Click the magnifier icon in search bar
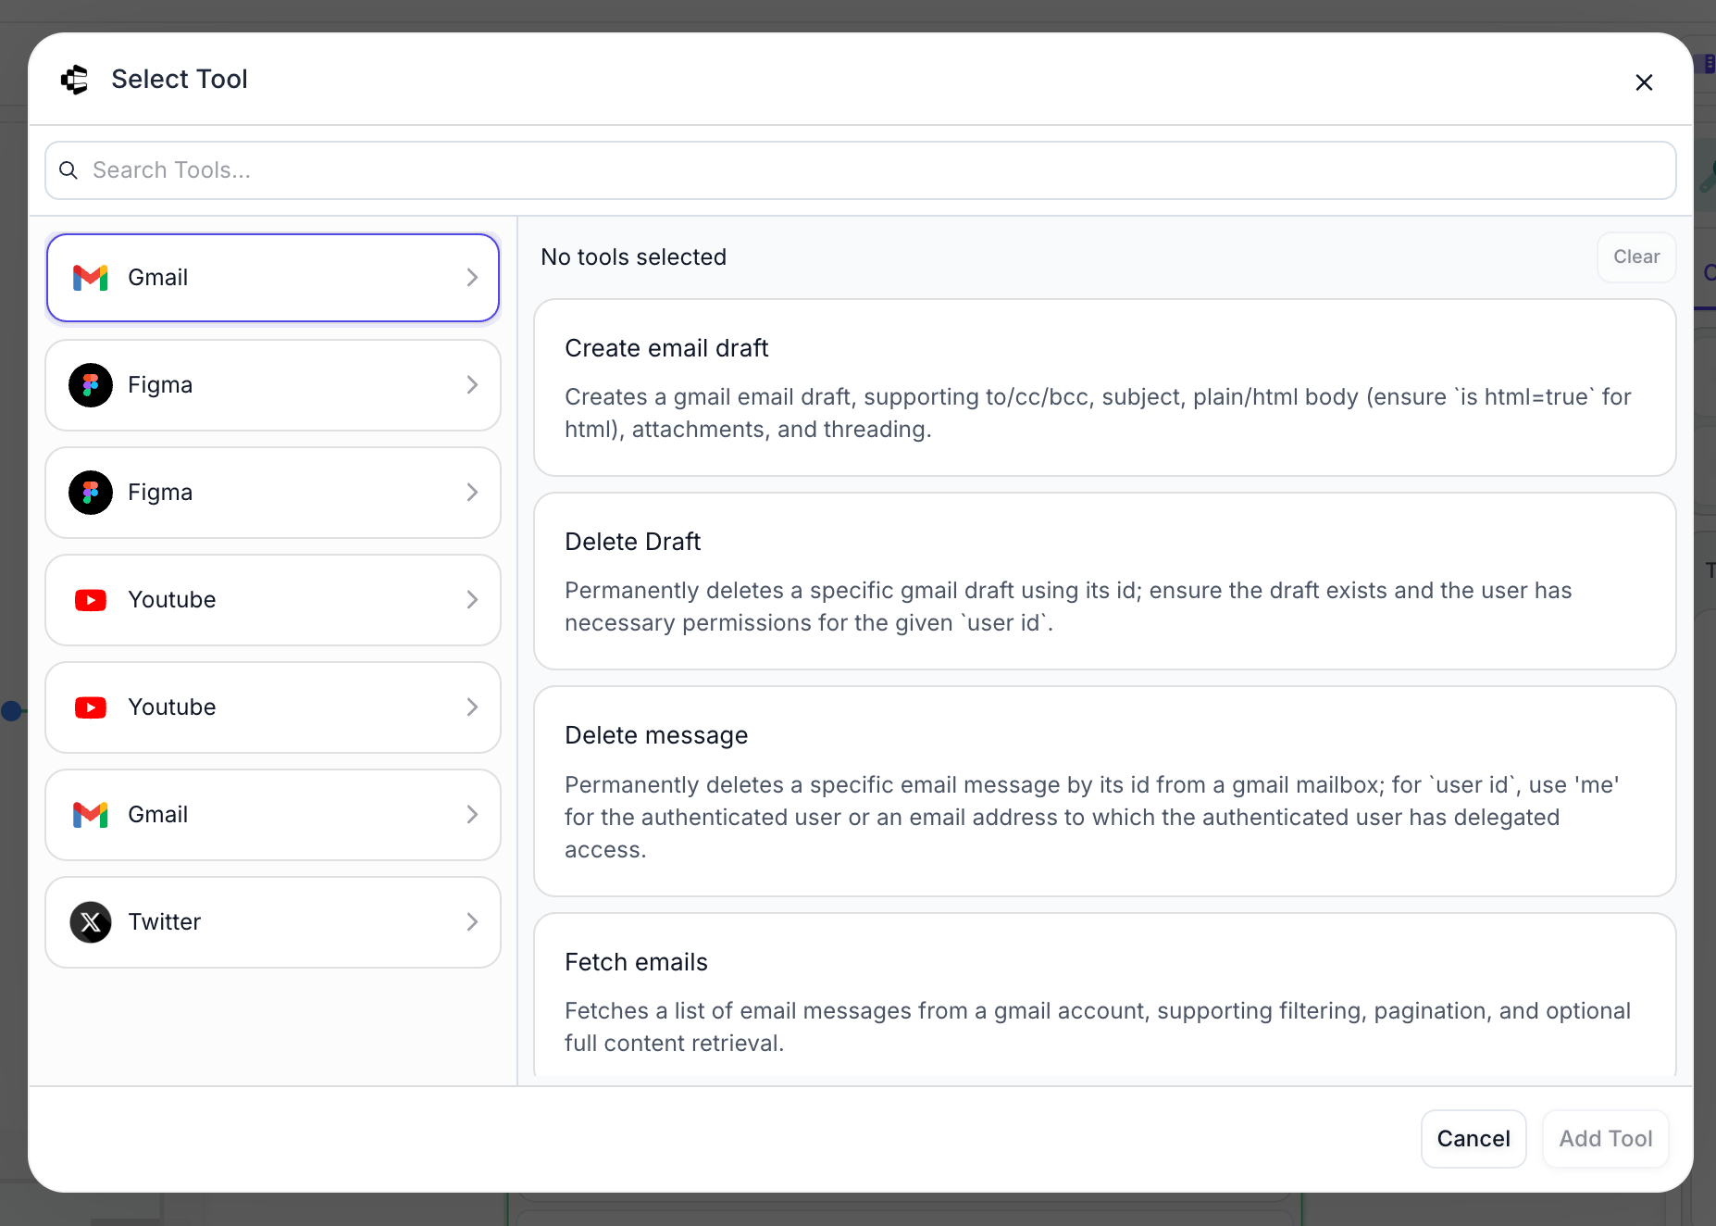 68,170
